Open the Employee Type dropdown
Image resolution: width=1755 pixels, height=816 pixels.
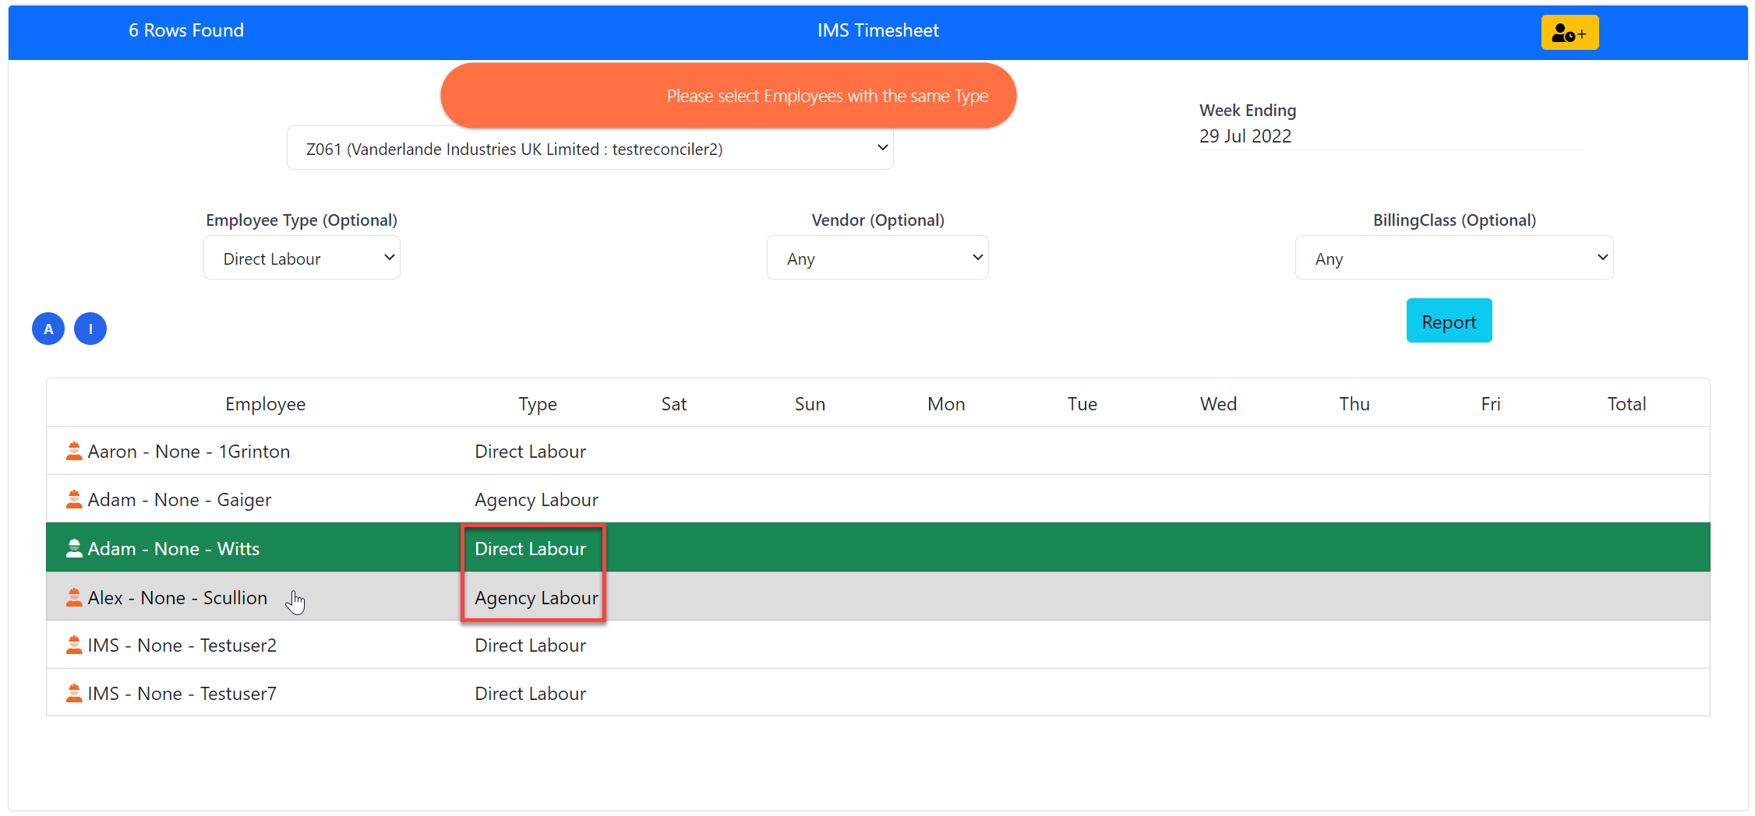(x=302, y=258)
